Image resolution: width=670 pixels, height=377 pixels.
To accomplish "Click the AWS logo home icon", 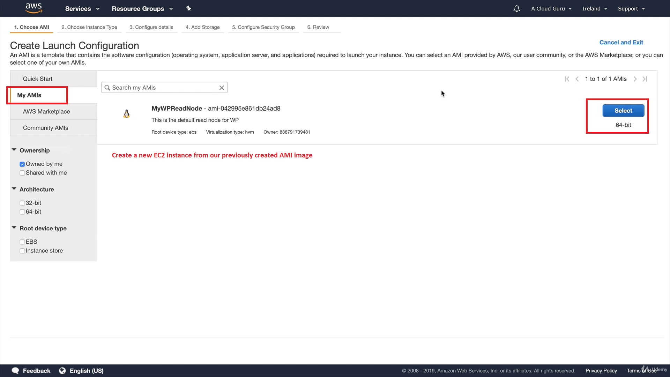I will (34, 8).
